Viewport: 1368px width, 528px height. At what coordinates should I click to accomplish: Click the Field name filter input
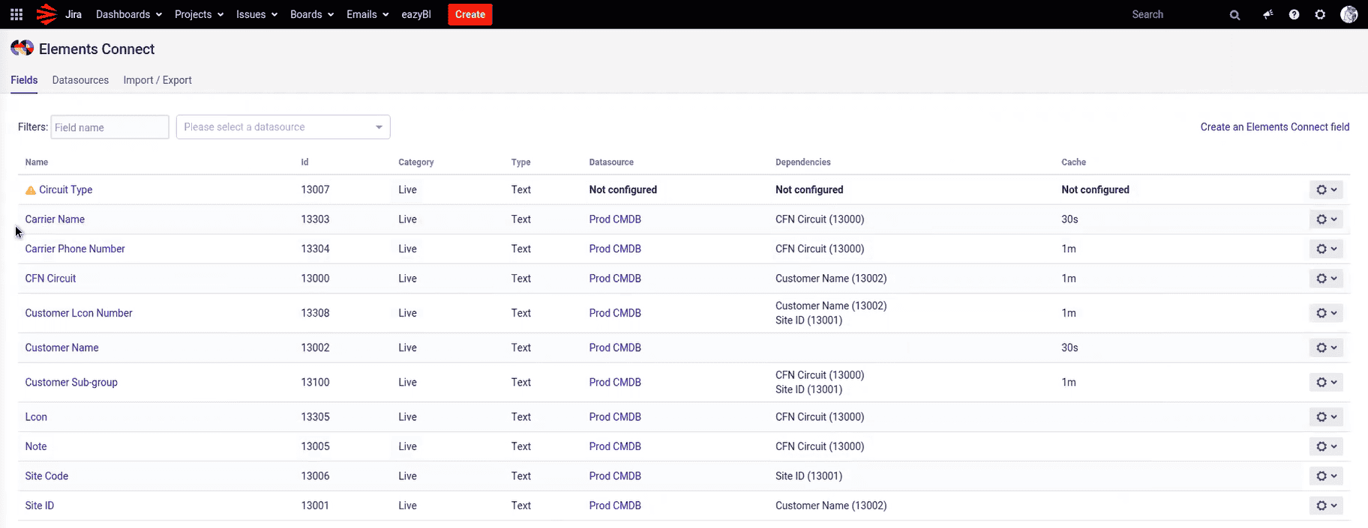109,127
